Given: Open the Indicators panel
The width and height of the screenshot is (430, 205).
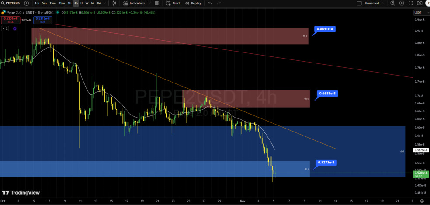Looking at the screenshot, I should (133, 3).
